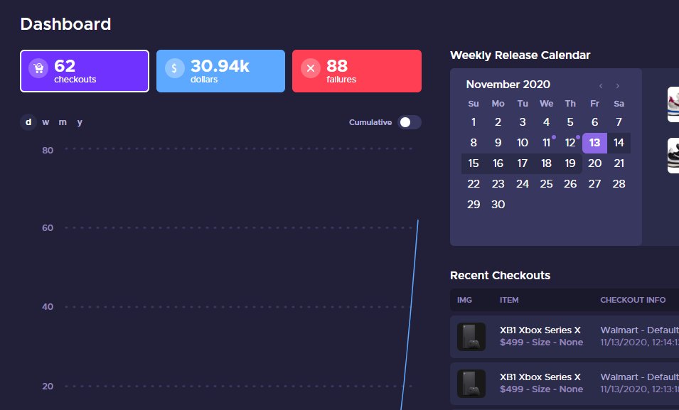679x410 pixels.
Task: Pick November 12 with release dot
Action: 570,143
